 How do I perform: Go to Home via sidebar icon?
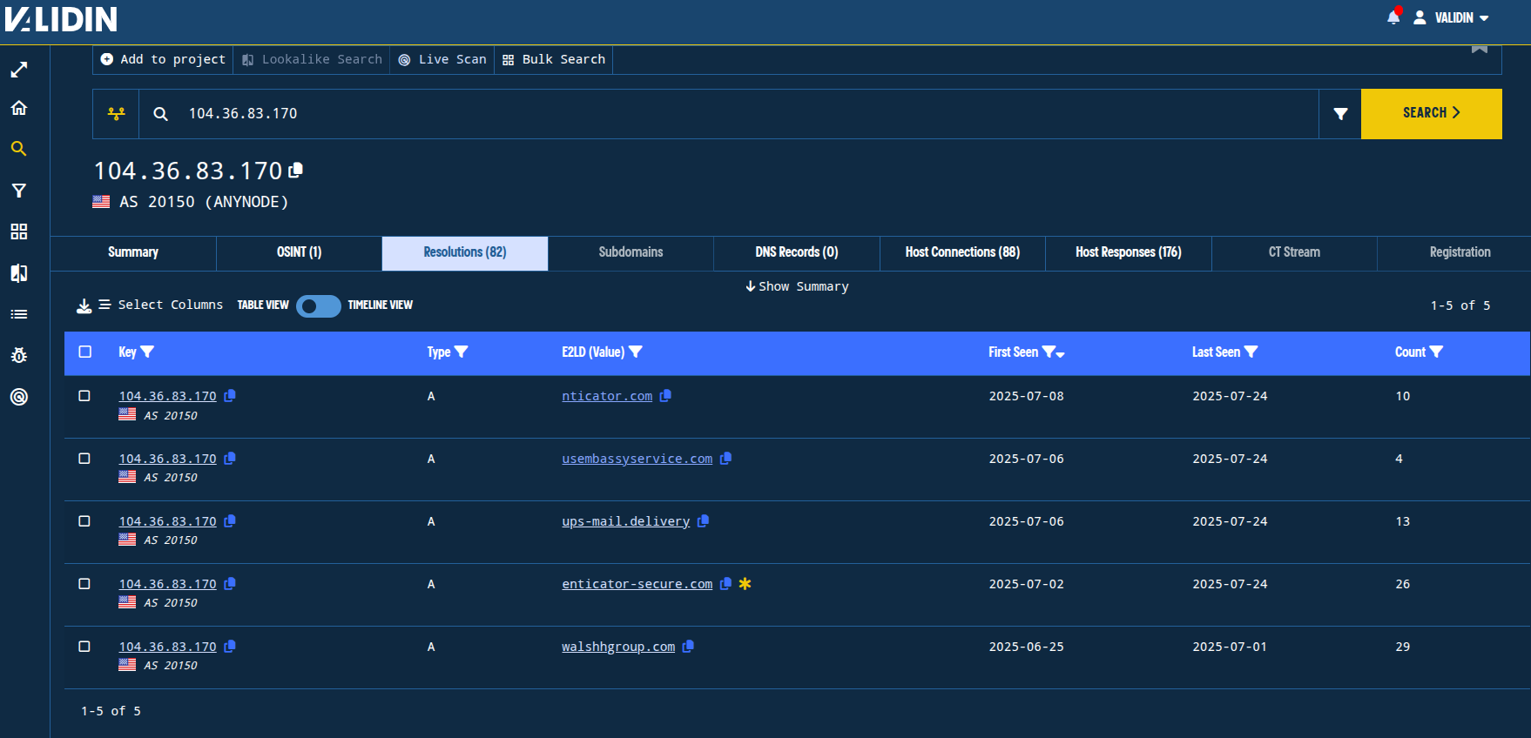[18, 108]
